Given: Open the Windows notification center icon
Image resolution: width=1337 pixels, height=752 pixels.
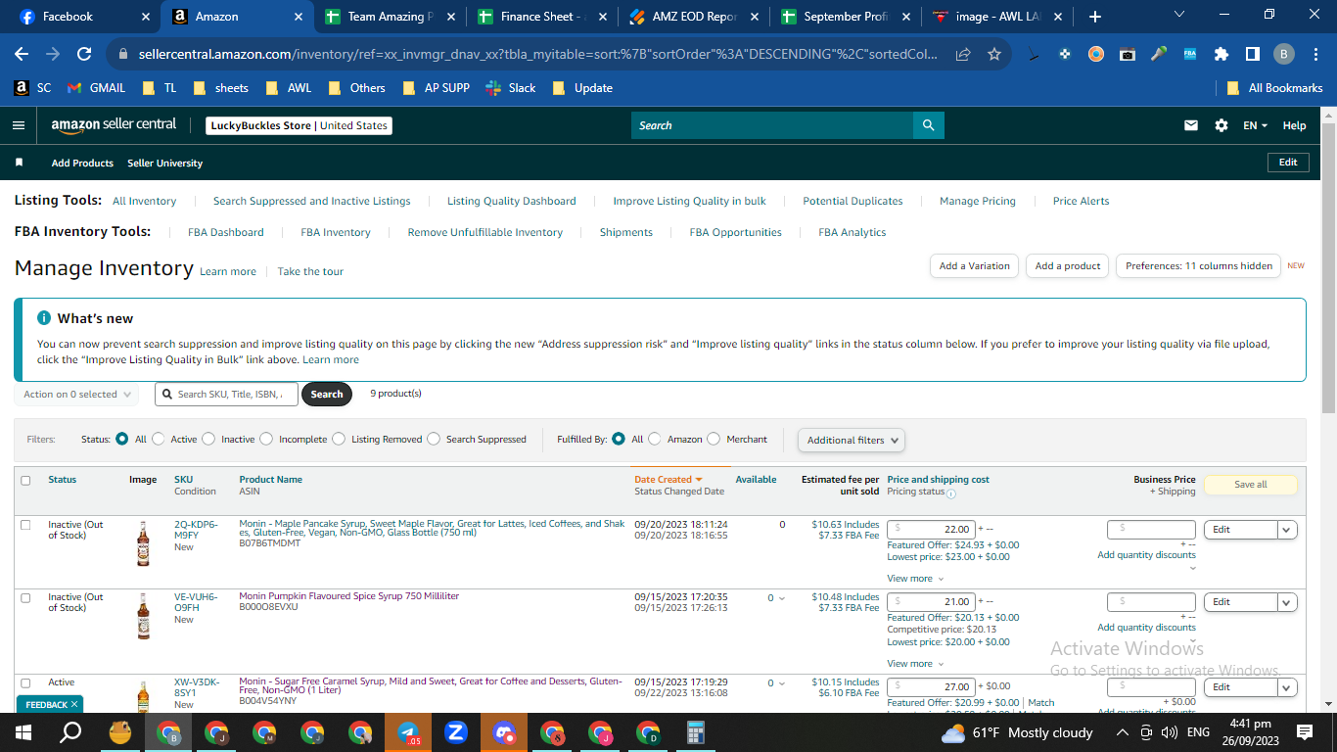Looking at the screenshot, I should click(x=1305, y=732).
